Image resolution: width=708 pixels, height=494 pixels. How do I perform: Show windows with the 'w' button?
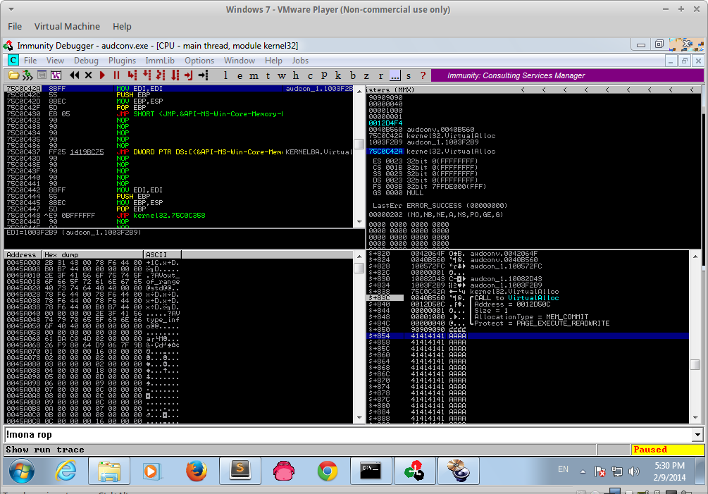pos(282,75)
